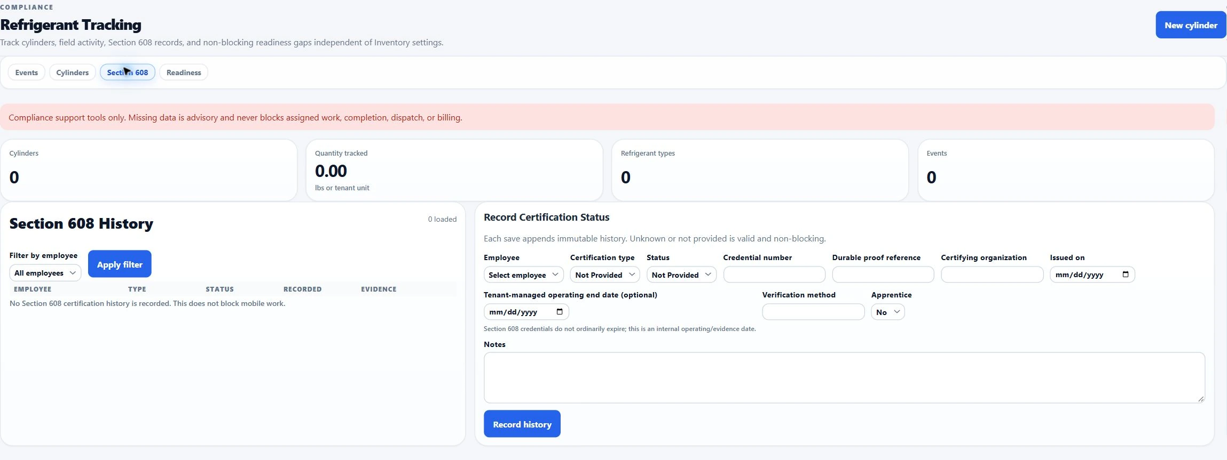Open the All employees filter dropdown

coord(45,273)
